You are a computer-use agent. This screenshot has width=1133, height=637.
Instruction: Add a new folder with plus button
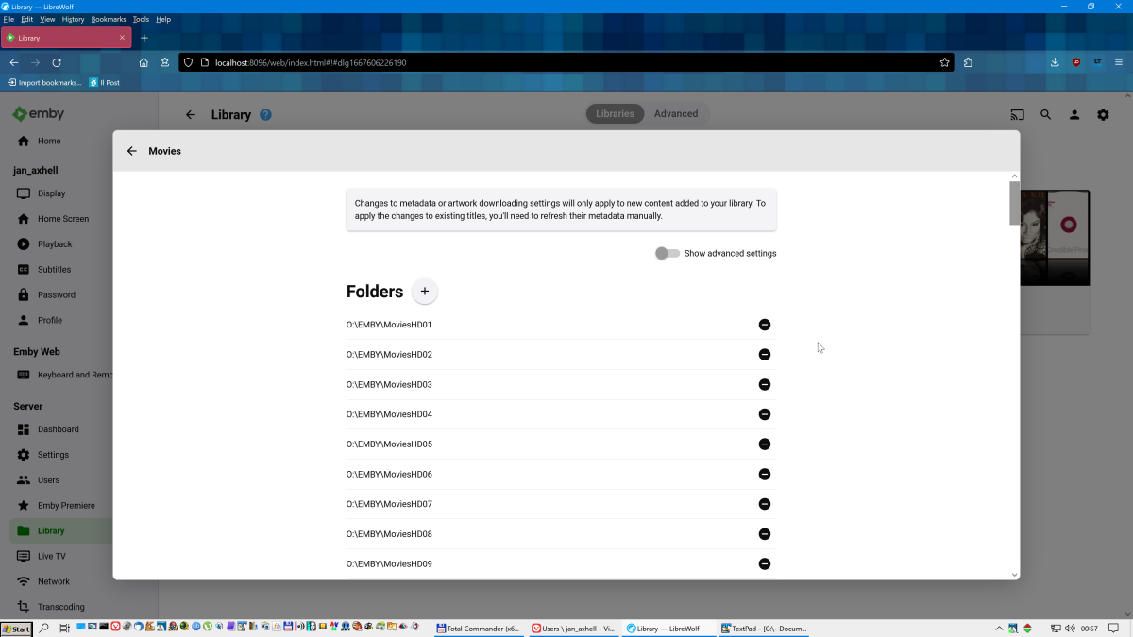pos(425,292)
